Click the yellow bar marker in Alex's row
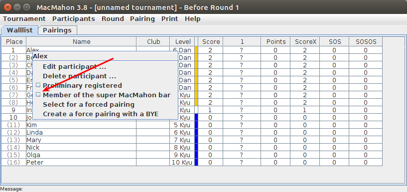This screenshot has width=407, height=192. click(196, 50)
